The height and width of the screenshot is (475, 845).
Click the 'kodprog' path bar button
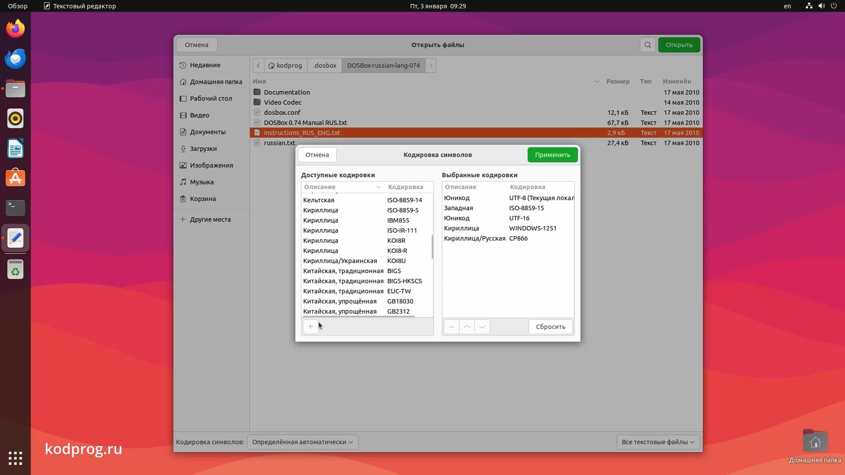click(x=285, y=66)
